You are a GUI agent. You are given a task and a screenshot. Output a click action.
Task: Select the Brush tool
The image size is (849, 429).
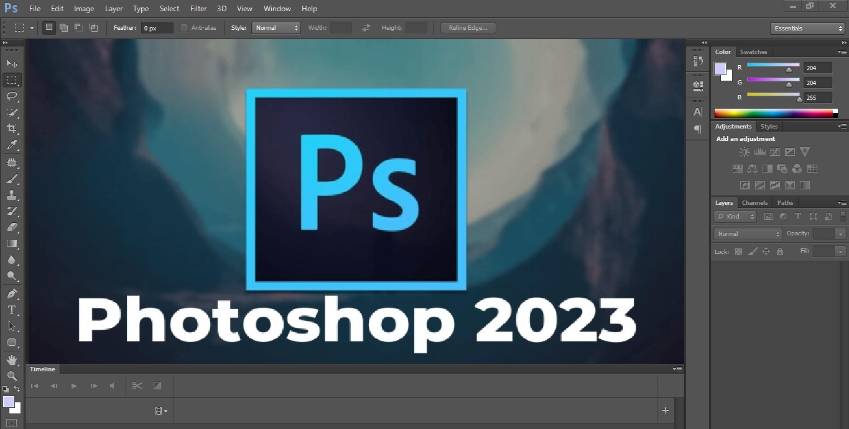[12, 179]
